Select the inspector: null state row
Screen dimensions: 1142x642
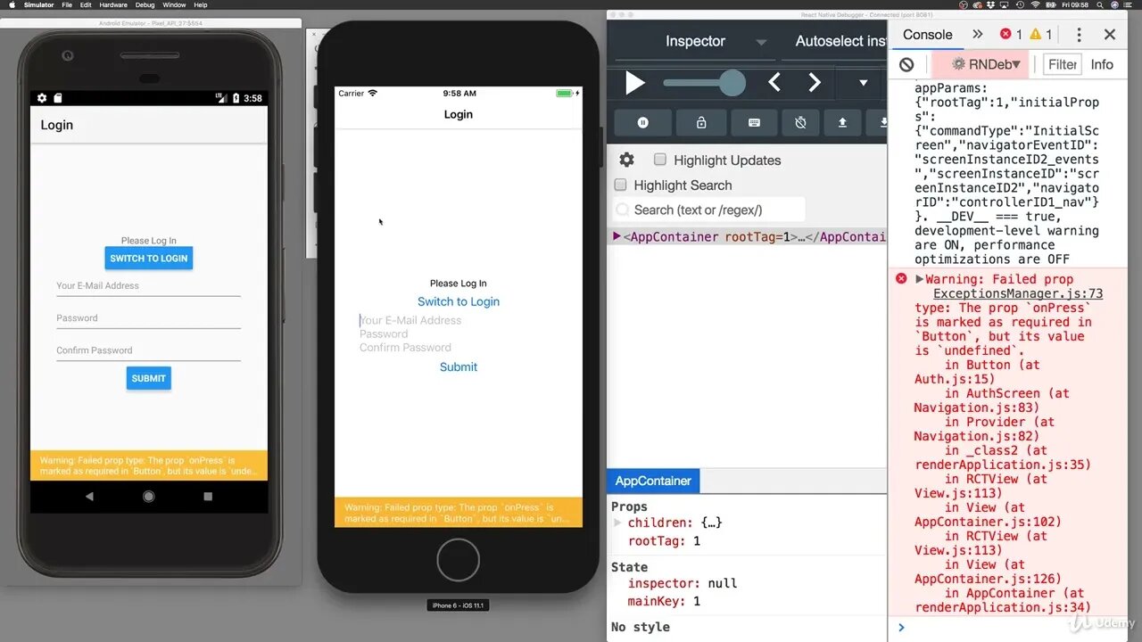pos(682,583)
